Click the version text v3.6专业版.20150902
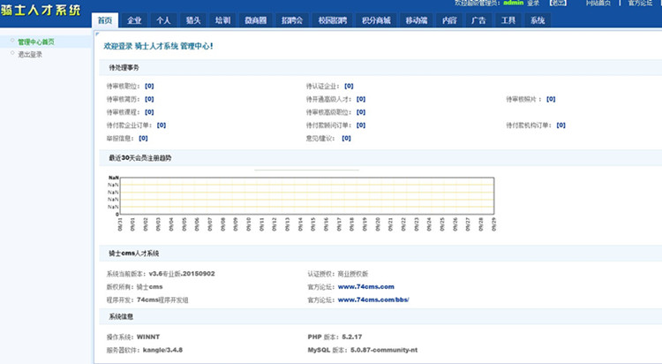Image resolution: width=662 pixels, height=364 pixels. point(182,274)
